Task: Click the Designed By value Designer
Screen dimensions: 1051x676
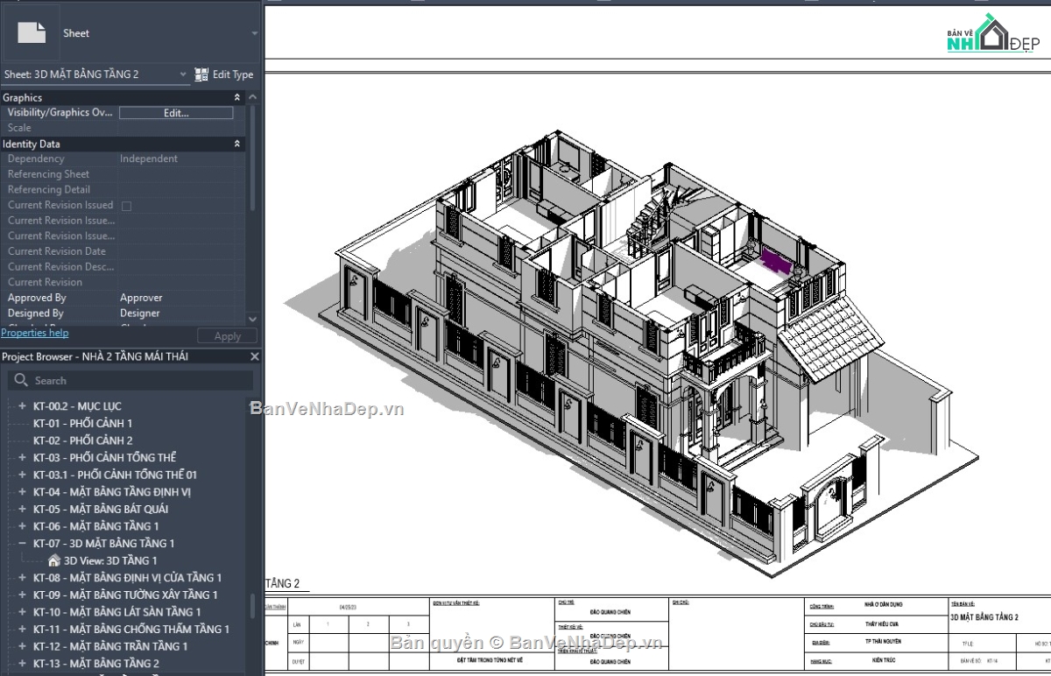Action: coord(140,313)
